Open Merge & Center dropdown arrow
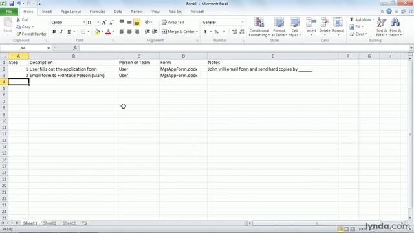The height and width of the screenshot is (233, 414). 197,32
